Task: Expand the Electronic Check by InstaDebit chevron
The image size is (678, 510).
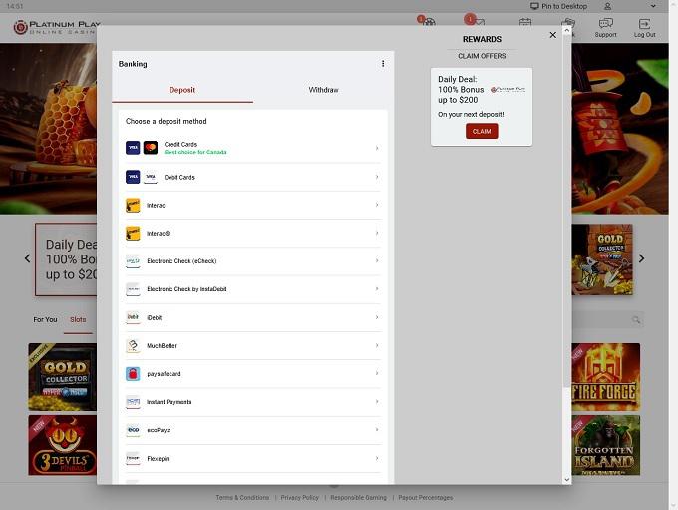Action: click(377, 289)
